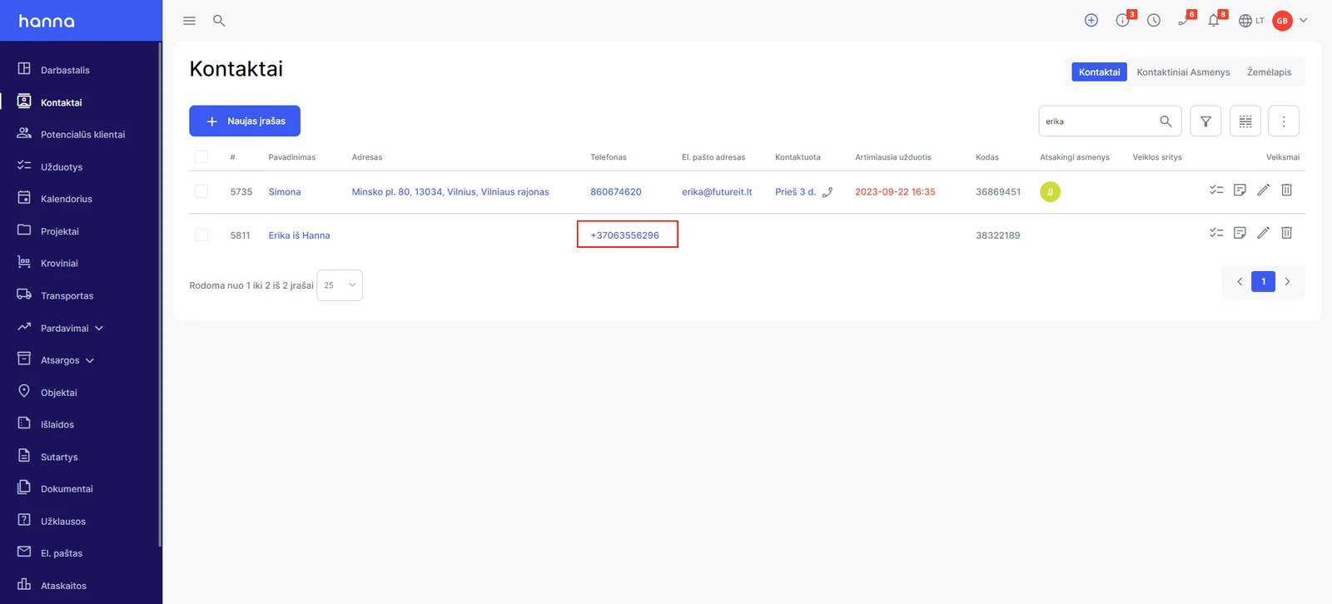Switch to the Žemėlapis tab

click(1269, 72)
